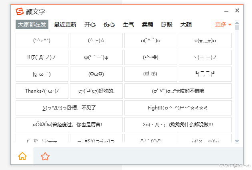Open the favorites star icon
Screen dimensions: 252x170
point(45,156)
